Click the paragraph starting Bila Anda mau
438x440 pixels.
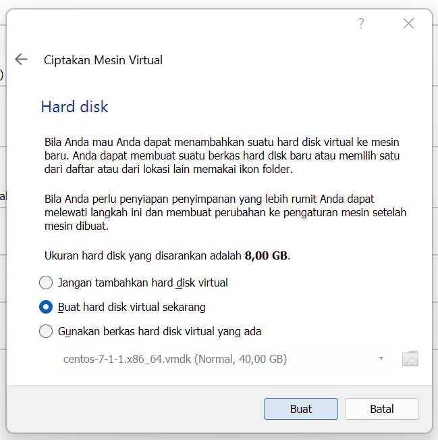pyautogui.click(x=222, y=155)
